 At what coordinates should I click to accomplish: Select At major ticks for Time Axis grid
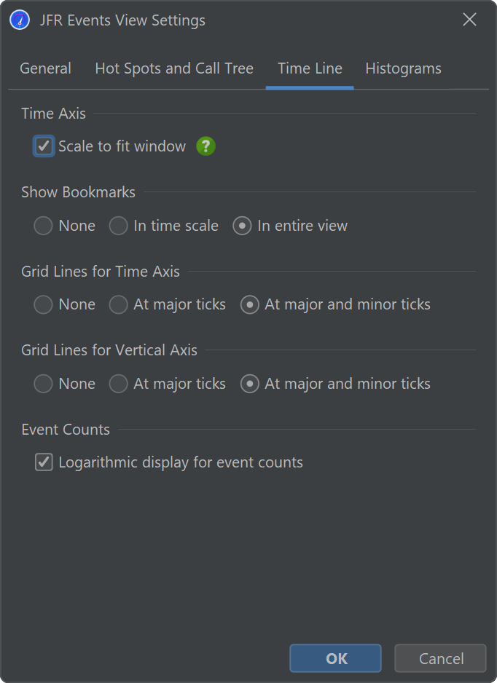119,304
